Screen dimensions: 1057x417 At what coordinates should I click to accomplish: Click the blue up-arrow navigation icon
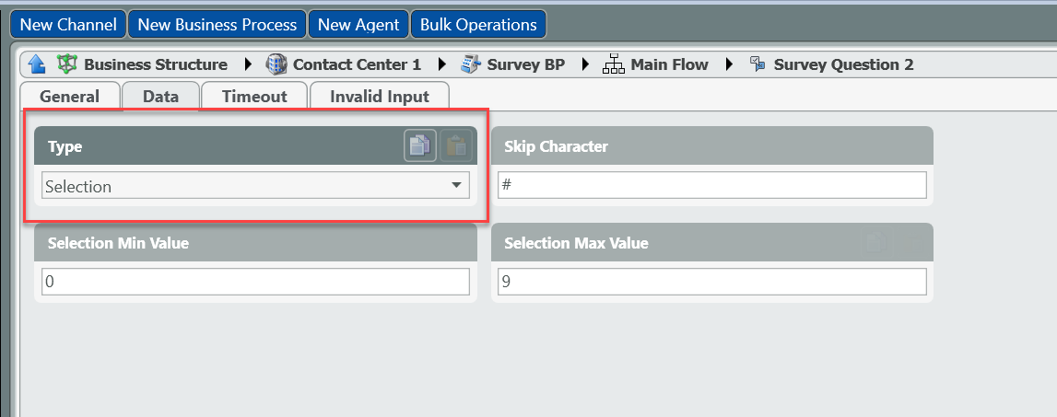[x=37, y=64]
